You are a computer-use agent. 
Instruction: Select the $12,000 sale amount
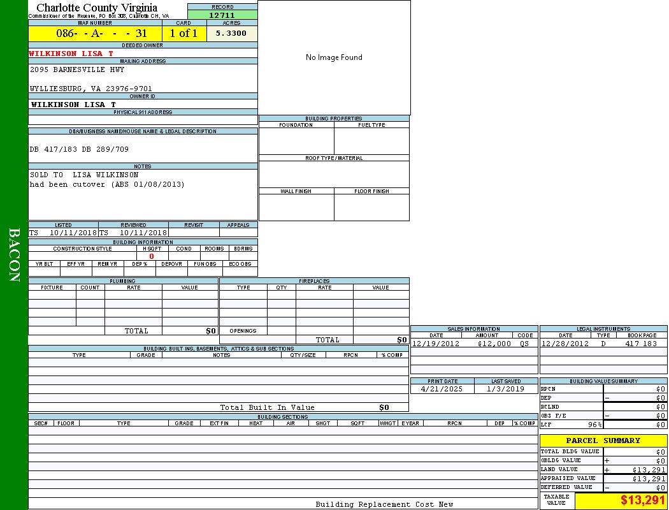494,344
